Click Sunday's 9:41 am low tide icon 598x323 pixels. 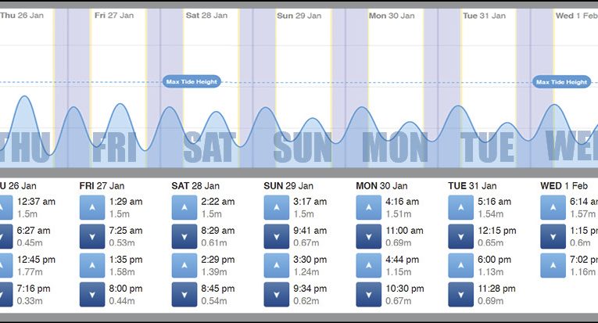pyautogui.click(x=276, y=236)
